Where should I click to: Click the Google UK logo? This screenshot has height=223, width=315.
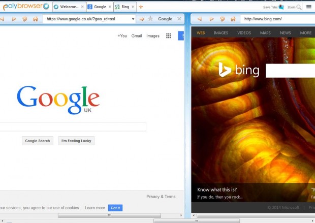pos(58,100)
